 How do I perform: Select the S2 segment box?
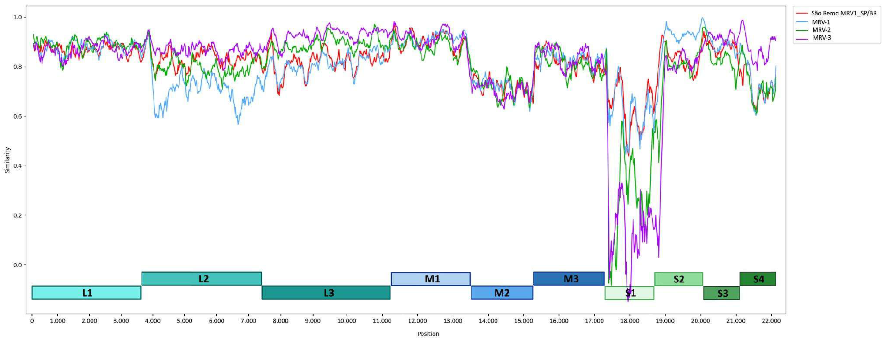[679, 279]
